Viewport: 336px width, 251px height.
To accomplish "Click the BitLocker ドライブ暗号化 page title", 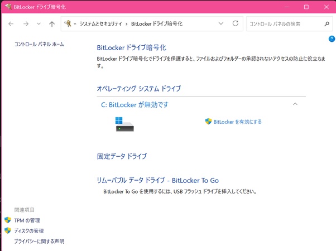I will [x=132, y=47].
